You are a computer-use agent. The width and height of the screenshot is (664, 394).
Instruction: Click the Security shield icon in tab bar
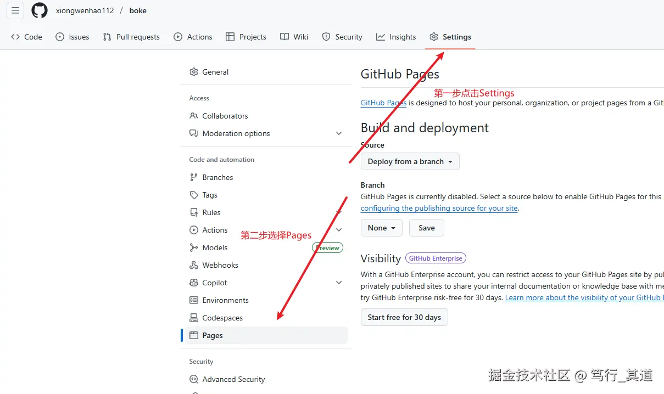click(326, 37)
